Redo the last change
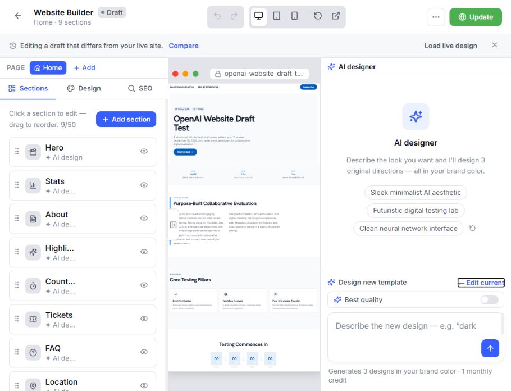Viewport: 511px width, 391px height. 234,16
